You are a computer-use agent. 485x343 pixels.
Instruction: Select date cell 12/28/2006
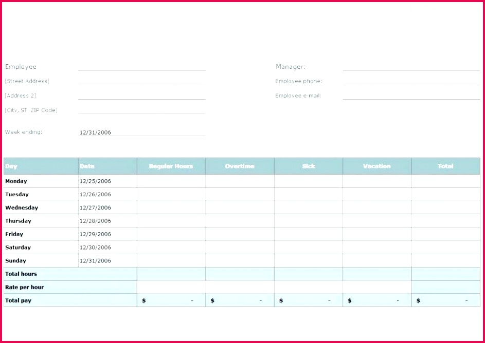[x=107, y=221]
